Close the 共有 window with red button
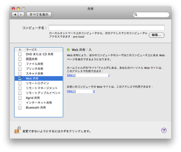The width and height of the screenshot is (181, 152). click(x=13, y=9)
